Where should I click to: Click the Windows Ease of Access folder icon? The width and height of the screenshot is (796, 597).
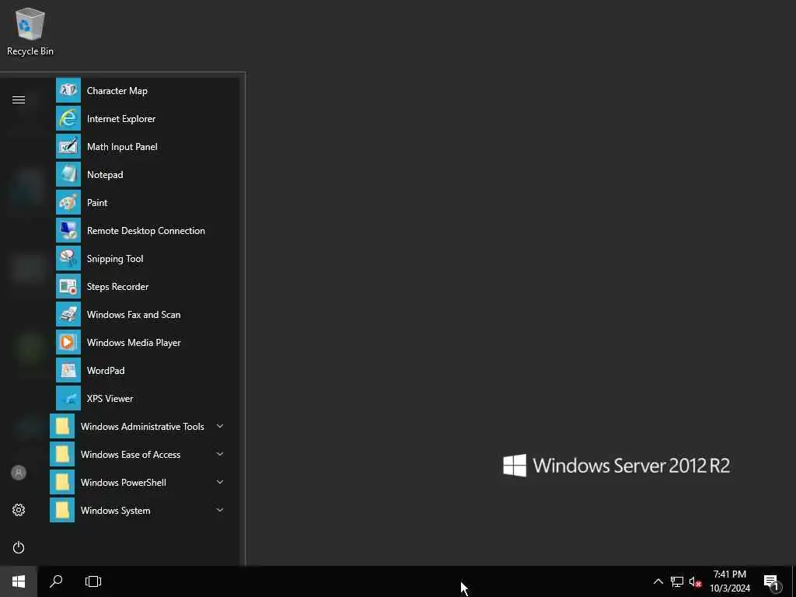62,454
